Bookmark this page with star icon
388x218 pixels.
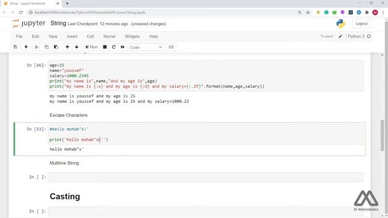pyautogui.click(x=308, y=12)
